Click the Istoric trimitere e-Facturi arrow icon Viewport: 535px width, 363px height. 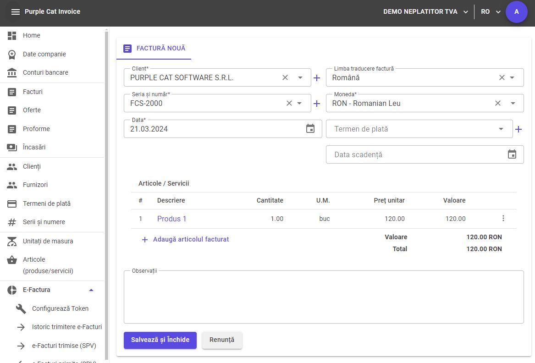pyautogui.click(x=21, y=327)
